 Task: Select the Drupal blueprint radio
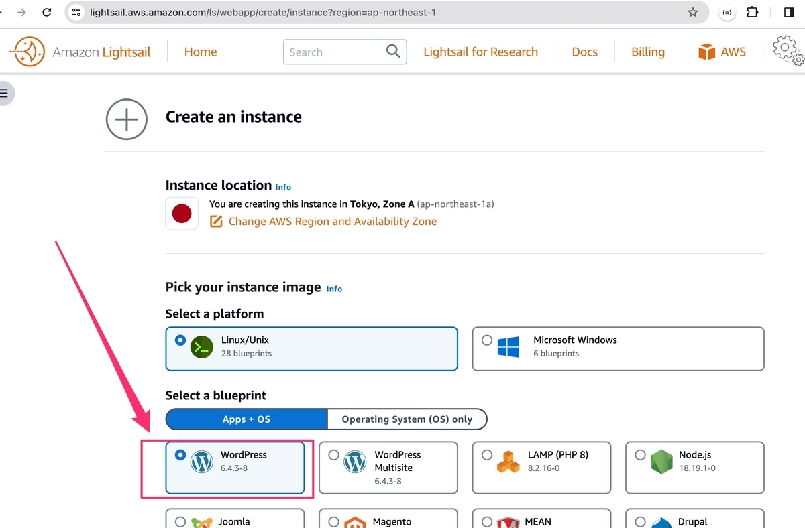click(x=640, y=522)
